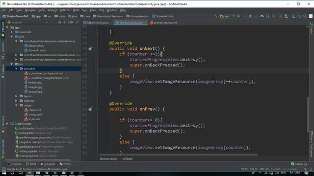Collapse the Gradle Scripts node
The image size is (314, 176).
(7, 124)
